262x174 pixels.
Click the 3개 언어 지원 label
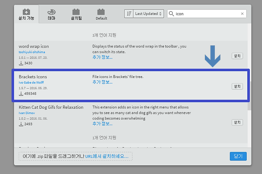(104, 35)
